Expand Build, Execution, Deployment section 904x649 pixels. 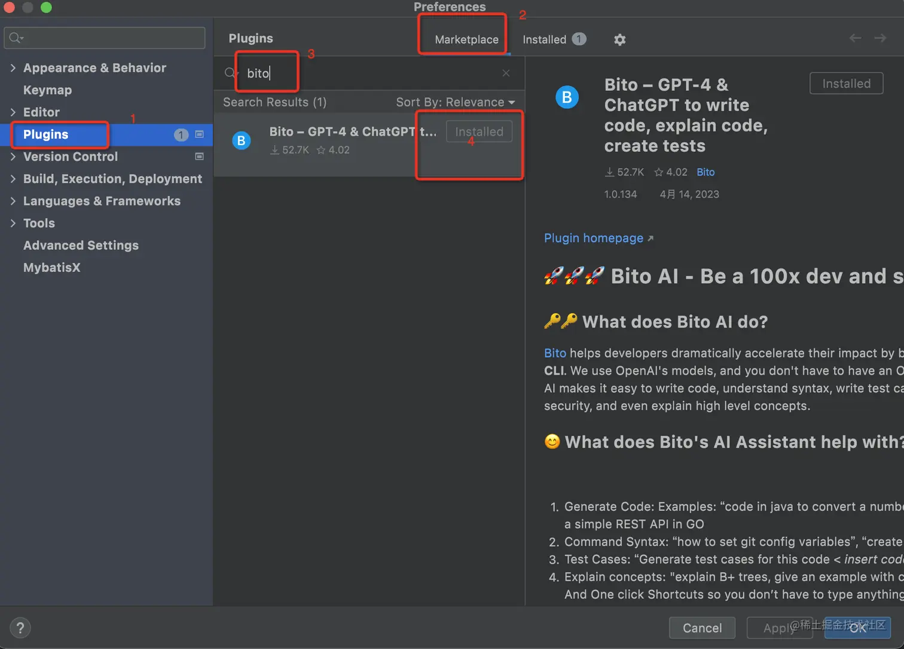[13, 179]
